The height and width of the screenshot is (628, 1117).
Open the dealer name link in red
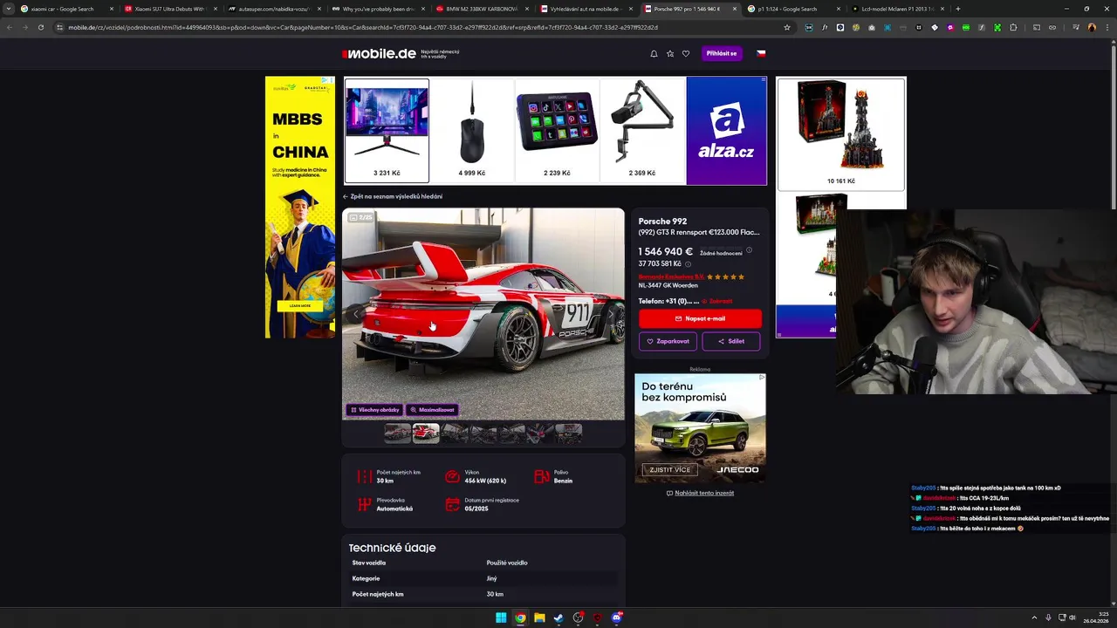pyautogui.click(x=671, y=276)
